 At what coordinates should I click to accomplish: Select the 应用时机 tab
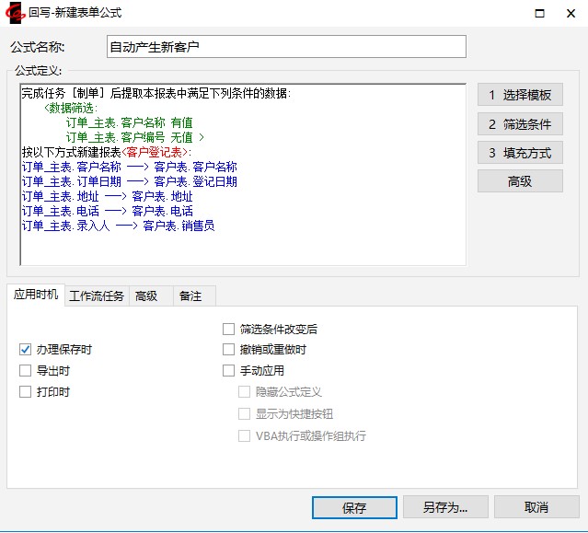[36, 295]
